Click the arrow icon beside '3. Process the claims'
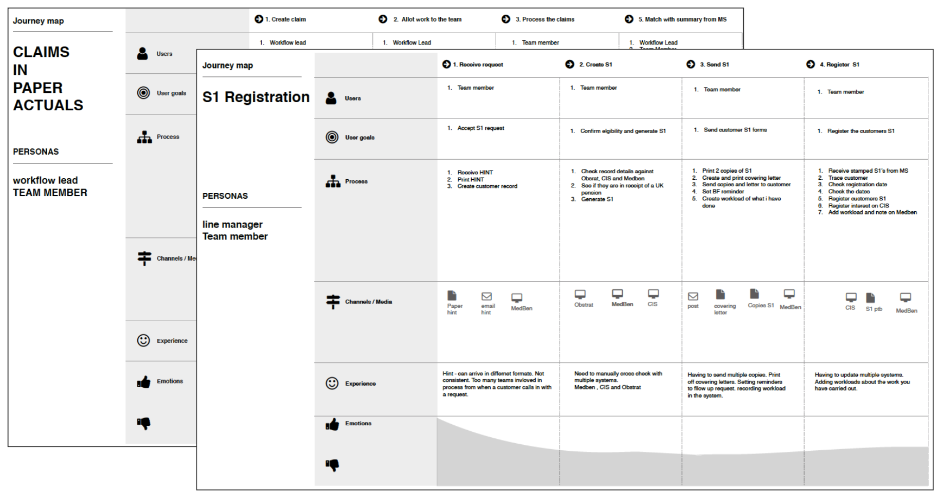The image size is (943, 498). (x=506, y=19)
